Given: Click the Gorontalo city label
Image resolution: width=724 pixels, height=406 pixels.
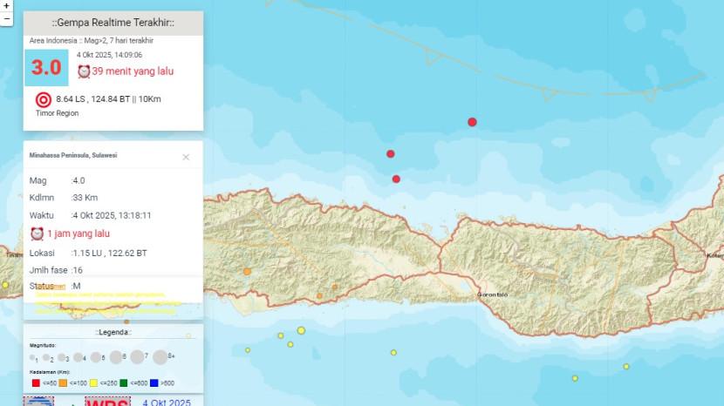Looking at the screenshot, I should click(495, 295).
